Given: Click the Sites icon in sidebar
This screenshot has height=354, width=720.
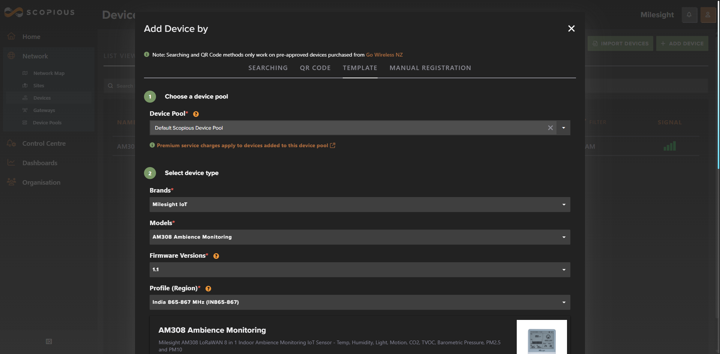Looking at the screenshot, I should (25, 85).
